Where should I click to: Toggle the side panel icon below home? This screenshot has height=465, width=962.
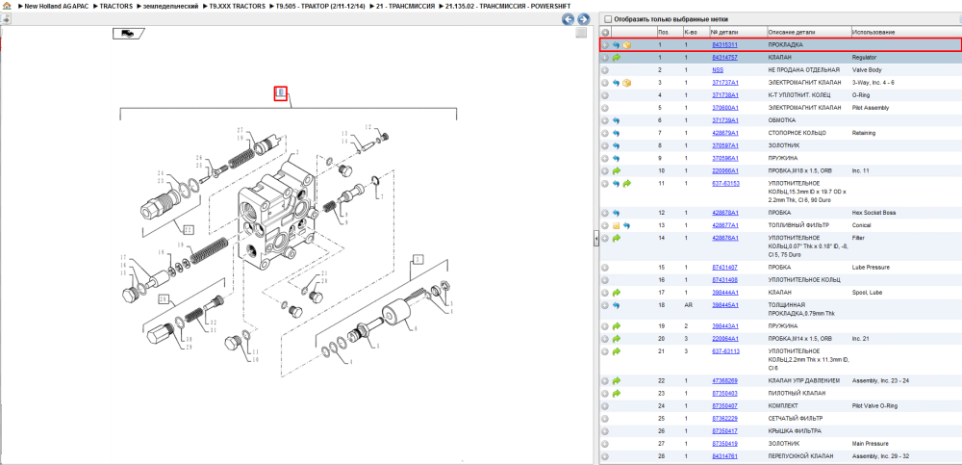(6, 19)
